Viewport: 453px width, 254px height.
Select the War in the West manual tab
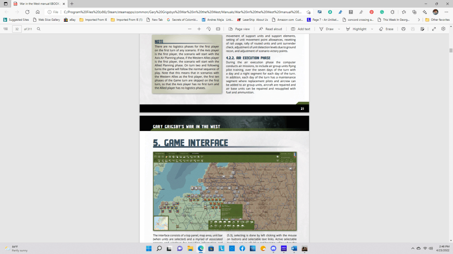(x=38, y=4)
